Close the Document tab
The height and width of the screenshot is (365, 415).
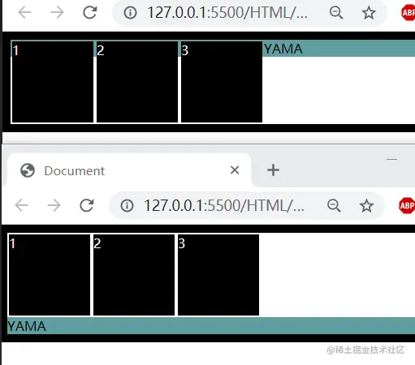235,170
